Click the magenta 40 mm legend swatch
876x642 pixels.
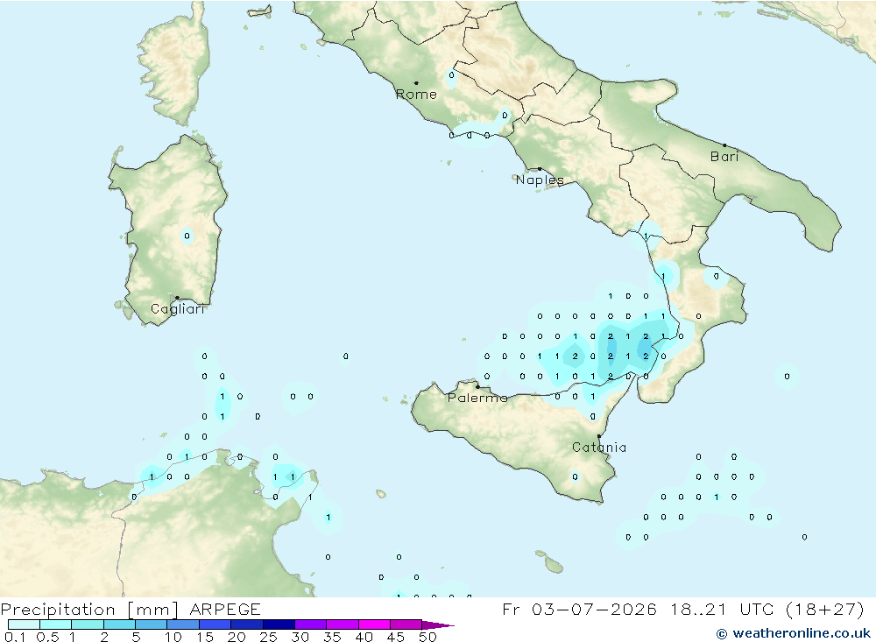pos(374,624)
